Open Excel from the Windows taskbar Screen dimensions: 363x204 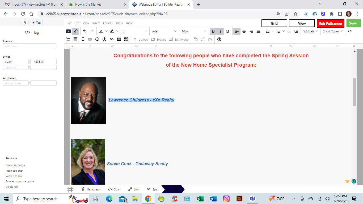click(200, 199)
